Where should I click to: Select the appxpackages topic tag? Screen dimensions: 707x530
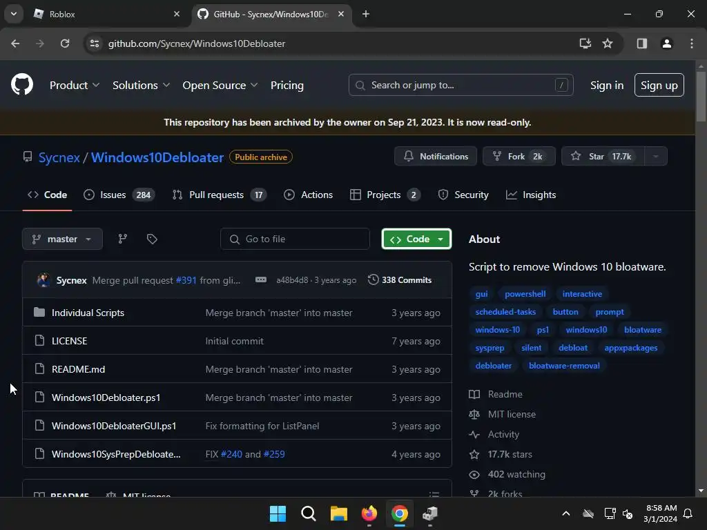tap(631, 348)
